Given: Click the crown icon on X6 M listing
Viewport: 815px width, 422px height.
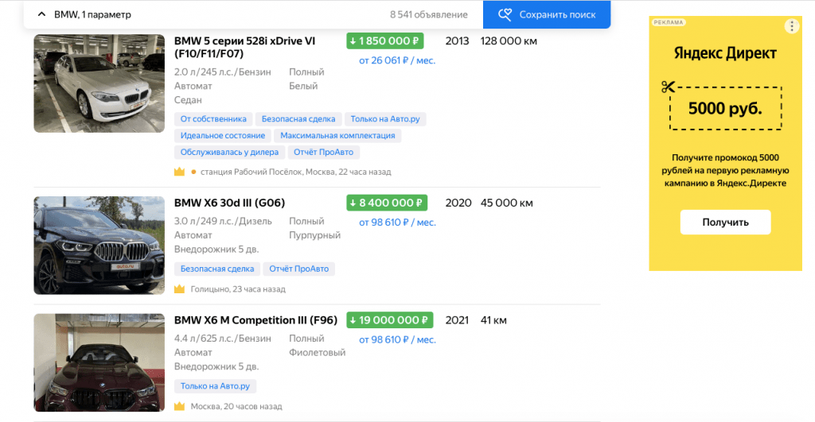Looking at the screenshot, I should (179, 406).
